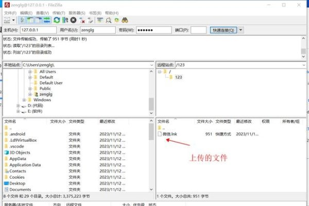Toggle the transfer queue display
The width and height of the screenshot is (309, 206).
pos(47,20)
